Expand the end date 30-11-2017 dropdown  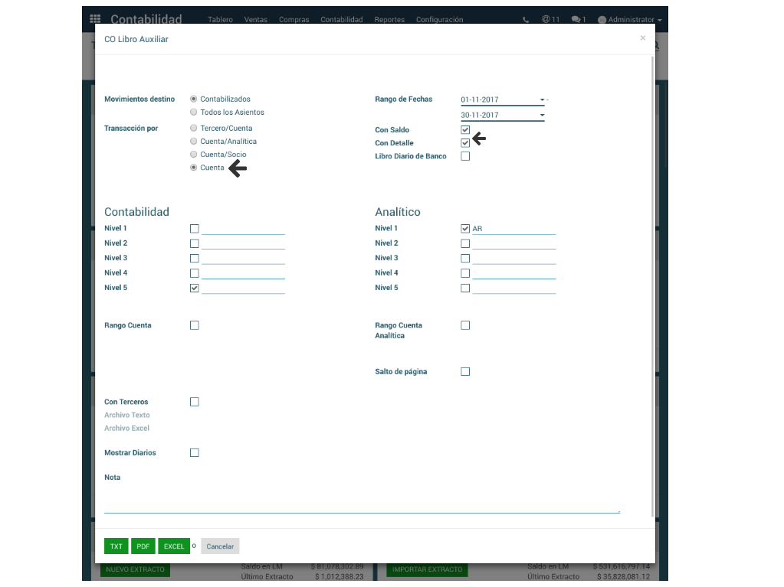[x=542, y=116]
